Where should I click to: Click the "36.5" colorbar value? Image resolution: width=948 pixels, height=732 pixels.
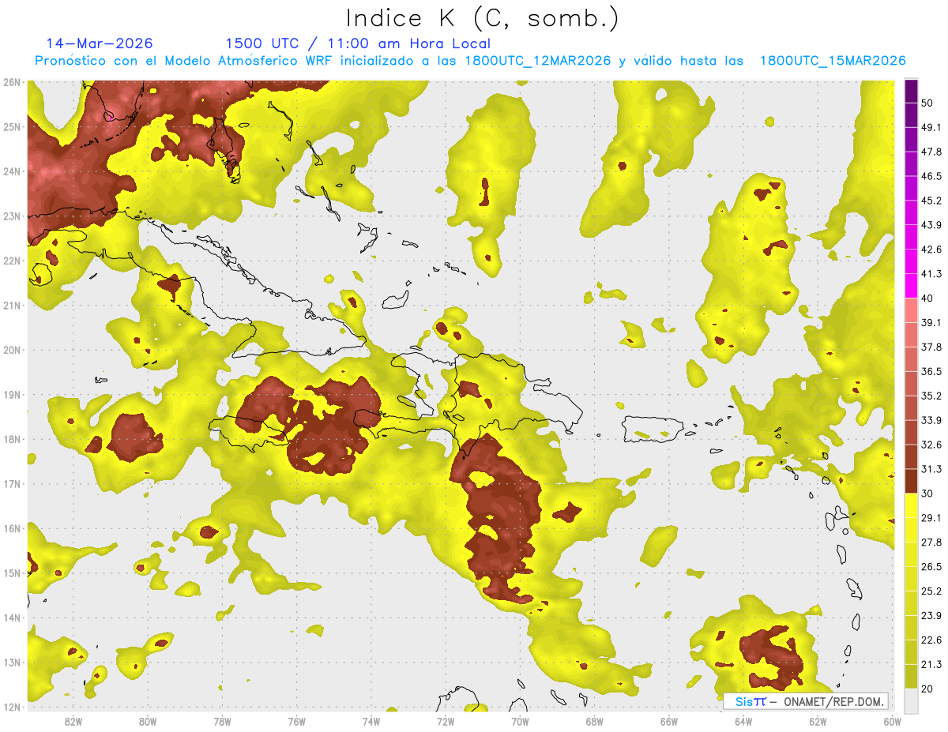point(931,371)
